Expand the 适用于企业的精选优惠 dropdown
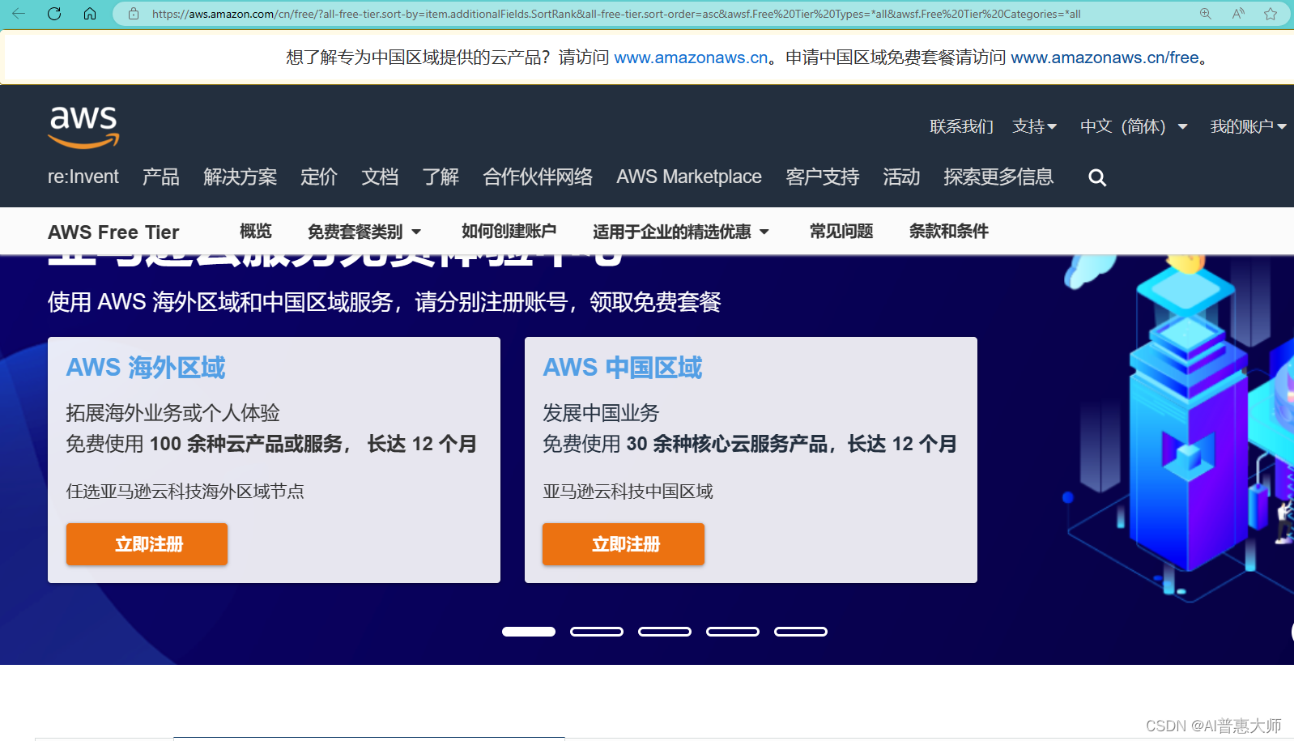 681,232
